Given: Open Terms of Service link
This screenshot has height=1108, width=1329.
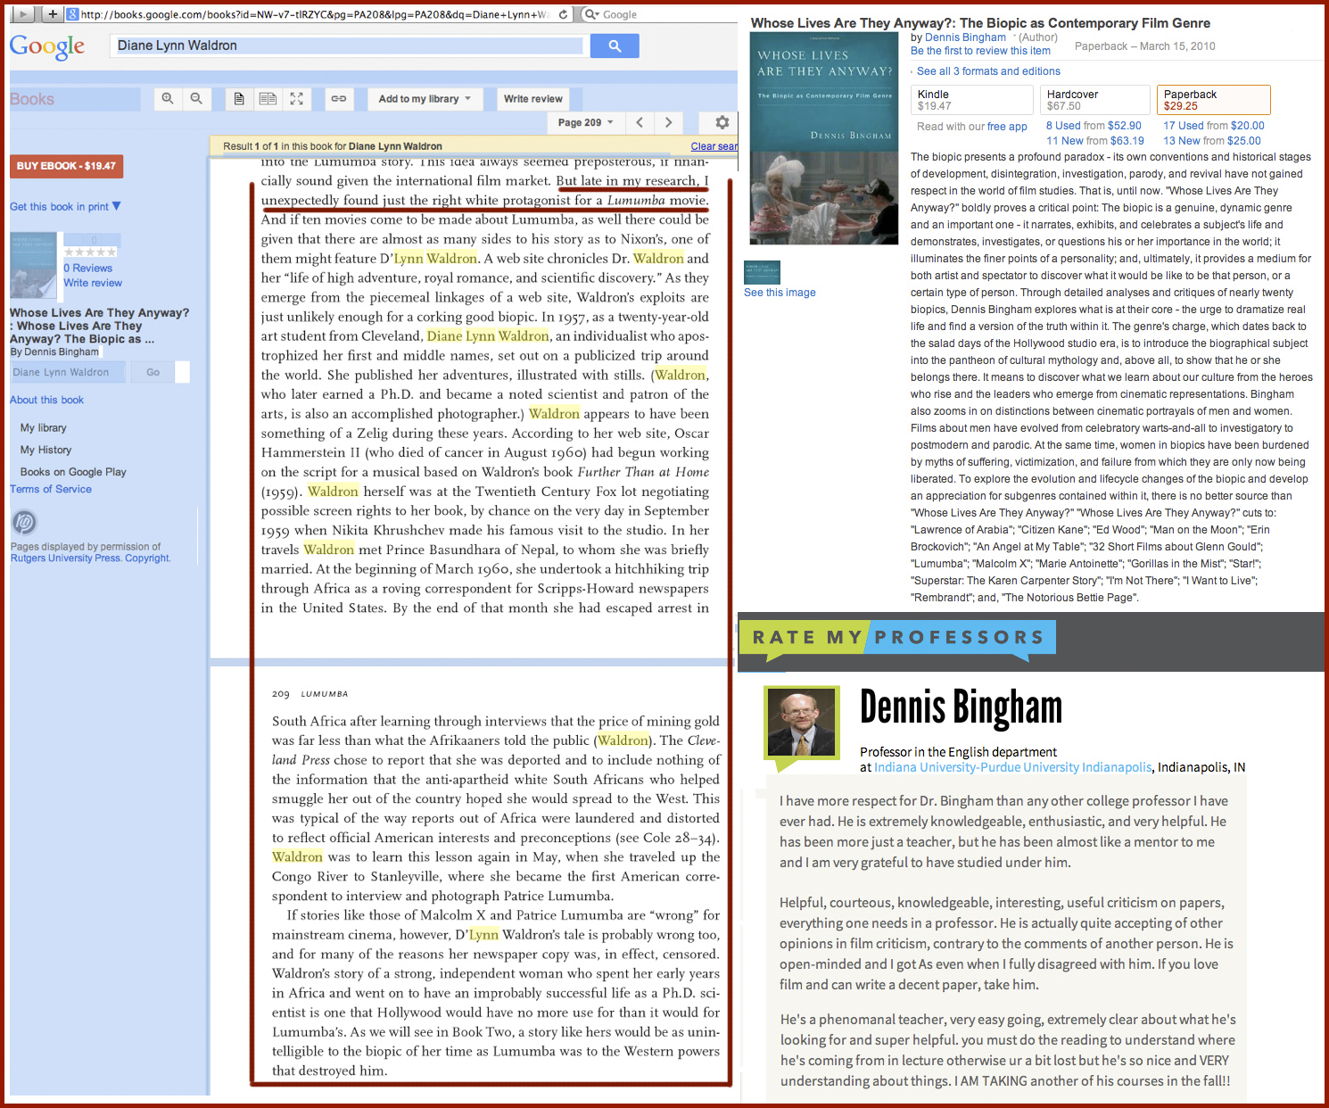Looking at the screenshot, I should pyautogui.click(x=51, y=489).
